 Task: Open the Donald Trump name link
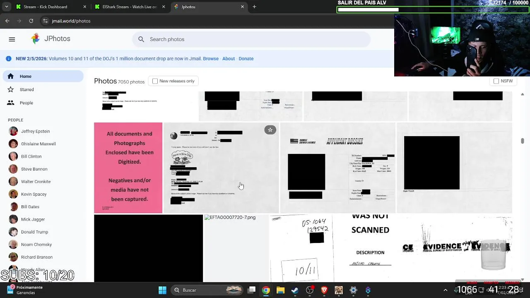pos(34,232)
